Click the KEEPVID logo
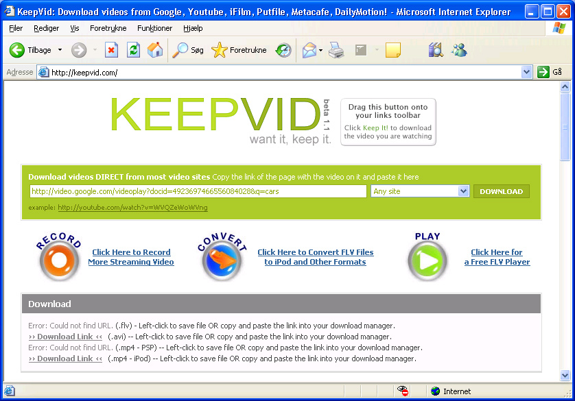This screenshot has height=401, width=575. click(215, 114)
